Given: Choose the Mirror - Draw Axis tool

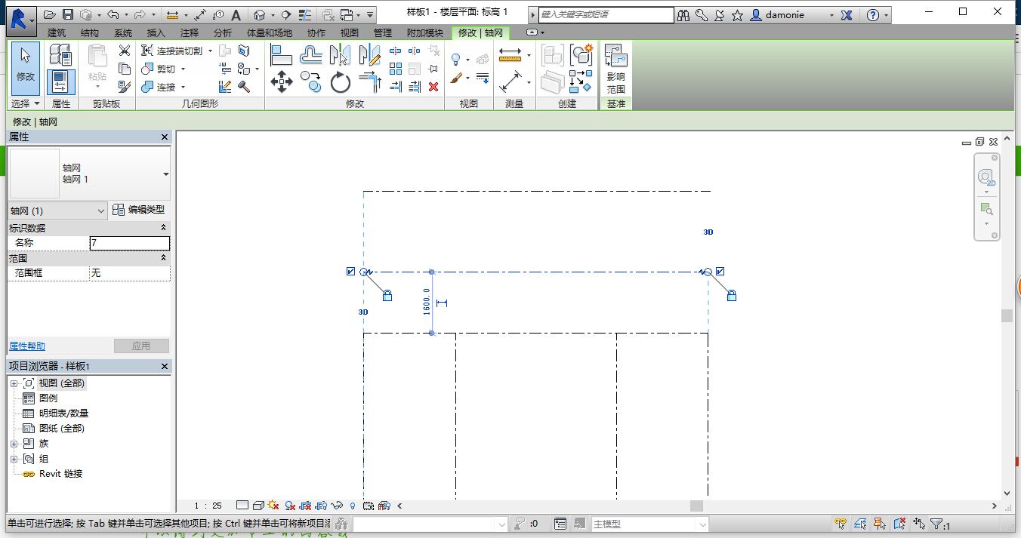Looking at the screenshot, I should click(x=370, y=54).
